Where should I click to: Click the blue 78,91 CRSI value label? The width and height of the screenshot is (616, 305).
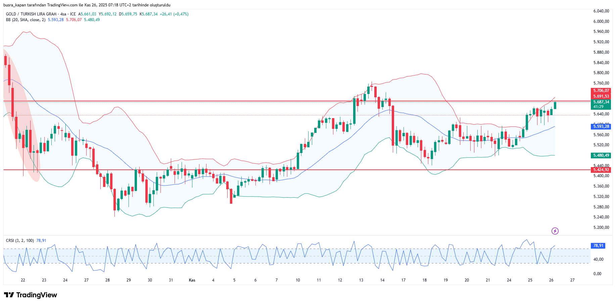tap(598, 246)
